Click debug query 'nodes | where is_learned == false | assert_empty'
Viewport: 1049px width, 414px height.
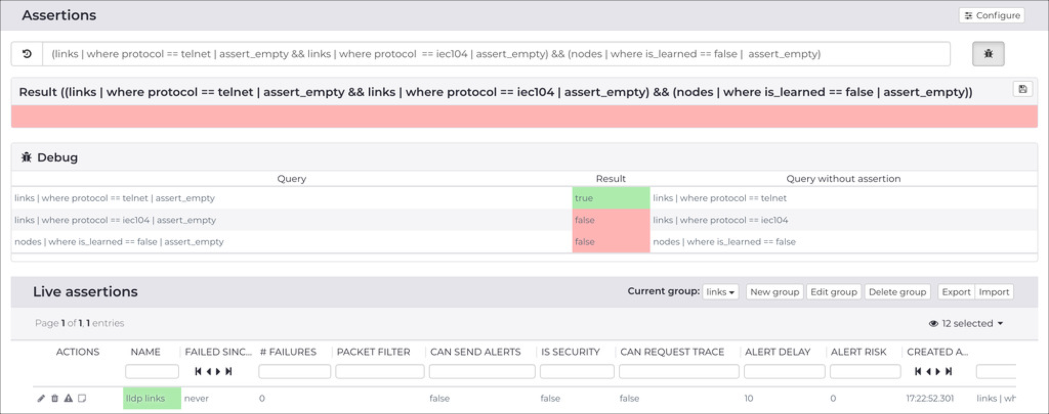point(119,242)
